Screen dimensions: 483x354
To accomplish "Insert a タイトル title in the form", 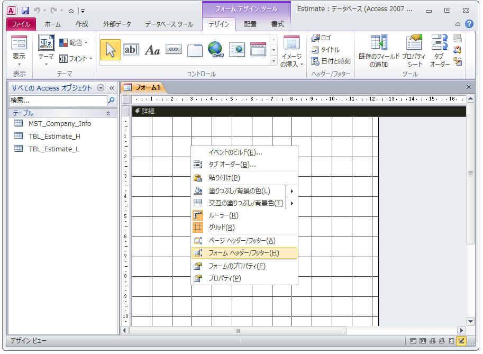I will (325, 50).
